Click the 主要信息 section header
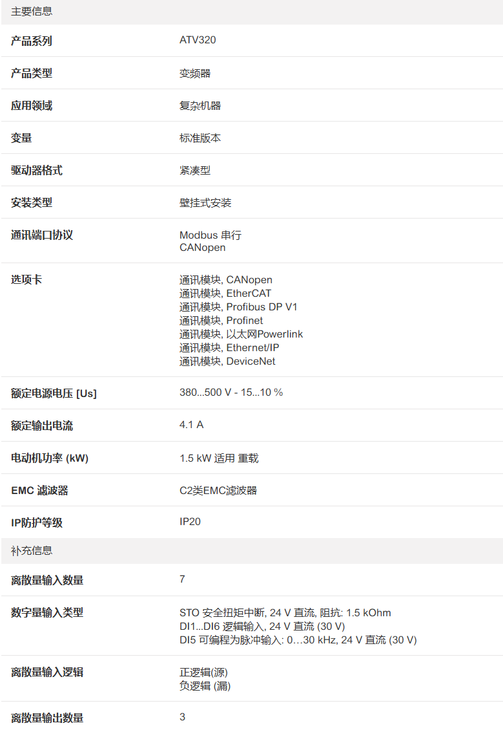The width and height of the screenshot is (503, 732). 32,12
